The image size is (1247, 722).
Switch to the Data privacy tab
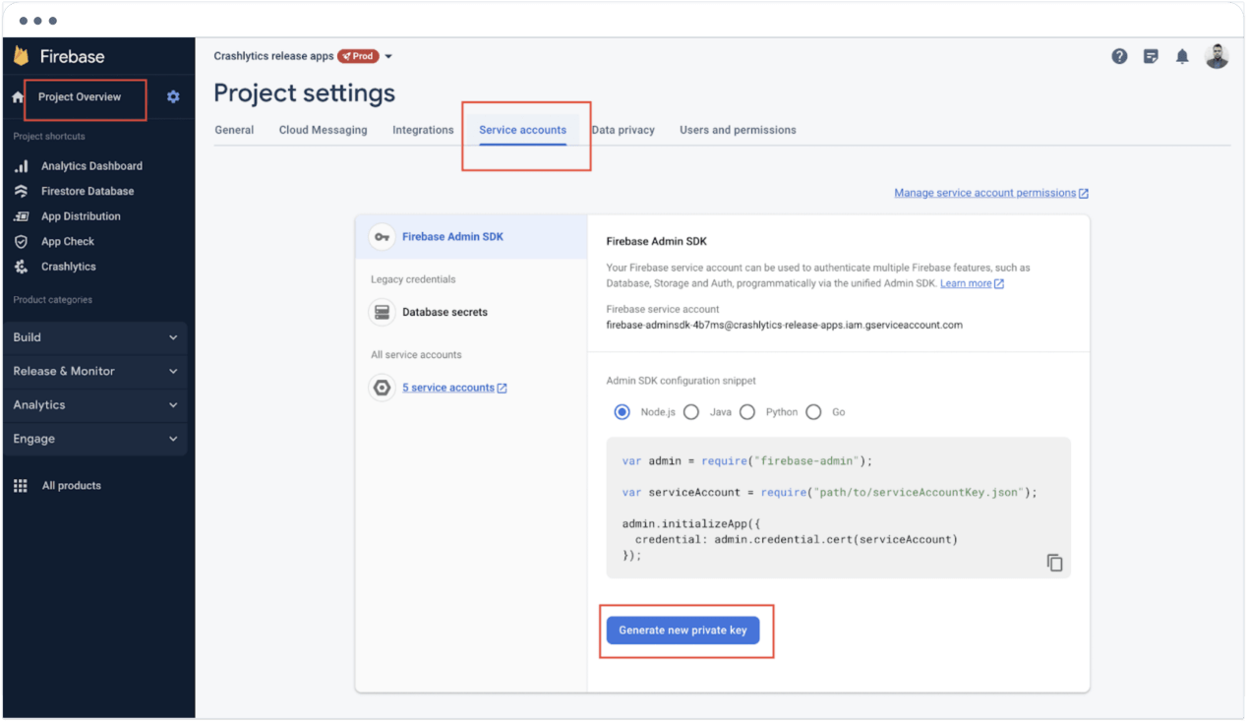[x=623, y=130]
